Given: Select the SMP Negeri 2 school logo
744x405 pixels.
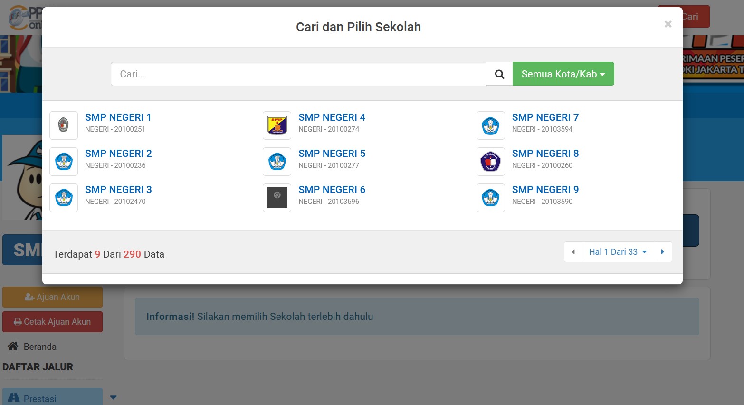Looking at the screenshot, I should click(64, 162).
